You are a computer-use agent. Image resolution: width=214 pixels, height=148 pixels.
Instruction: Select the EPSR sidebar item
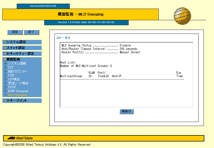click(12, 87)
